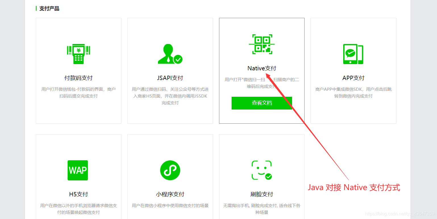Click the H5支付 description about 手机浏览器

pos(78,209)
